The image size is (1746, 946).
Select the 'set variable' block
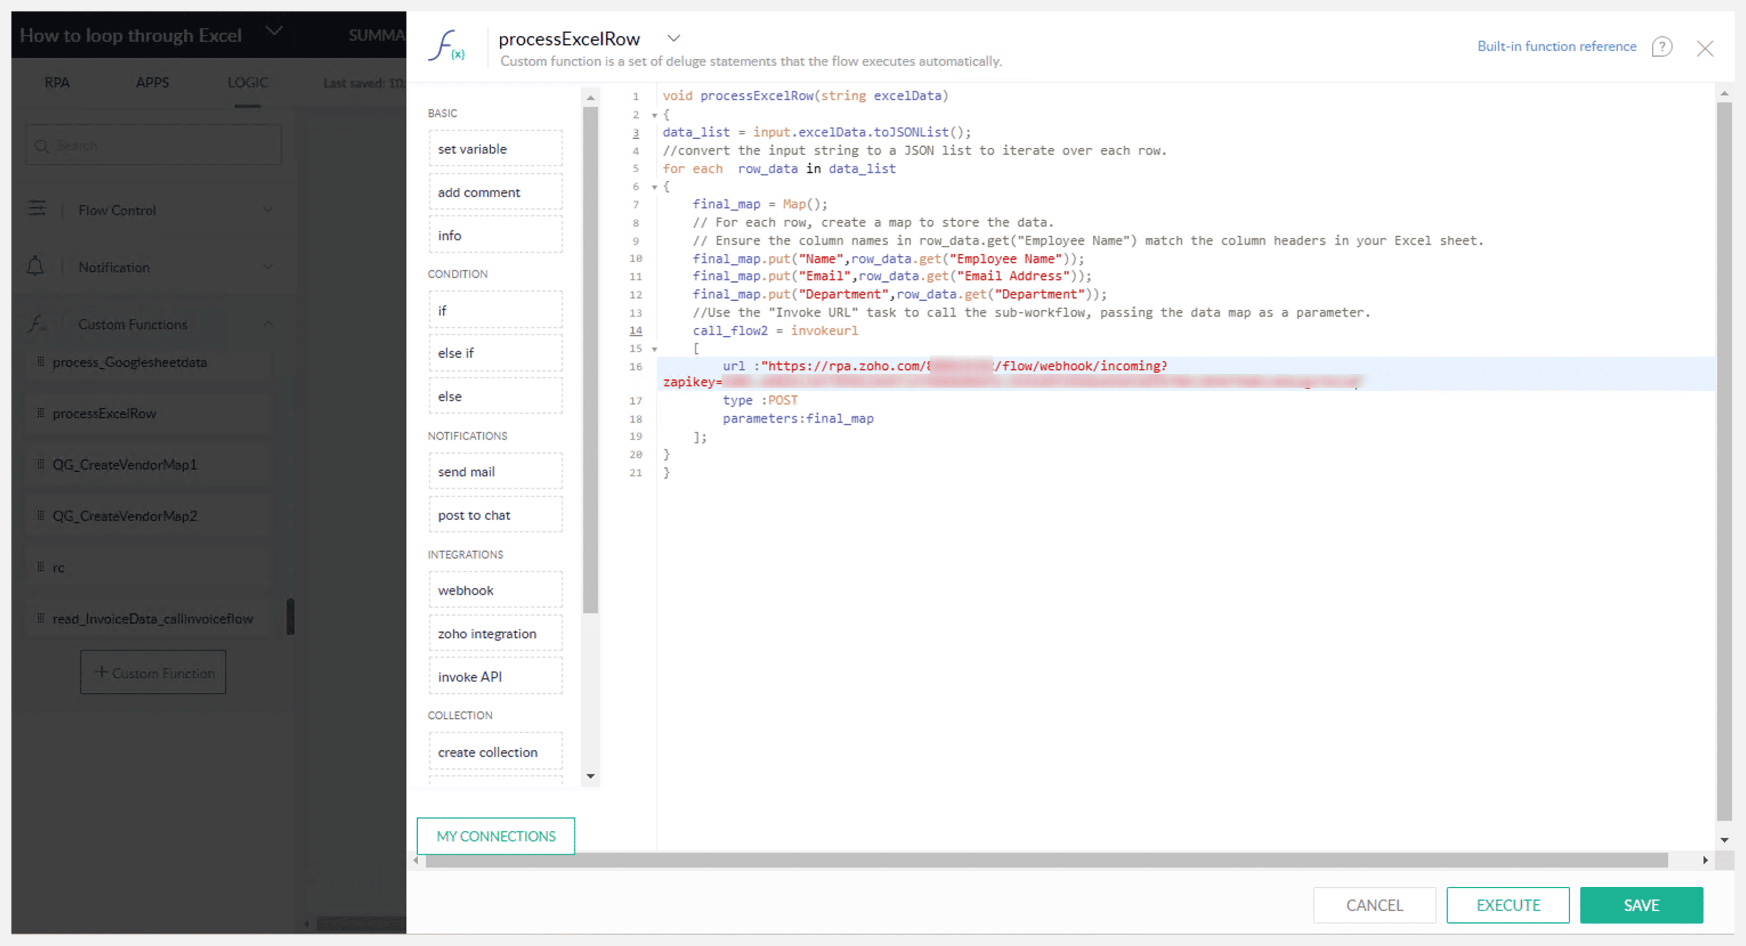coord(495,148)
